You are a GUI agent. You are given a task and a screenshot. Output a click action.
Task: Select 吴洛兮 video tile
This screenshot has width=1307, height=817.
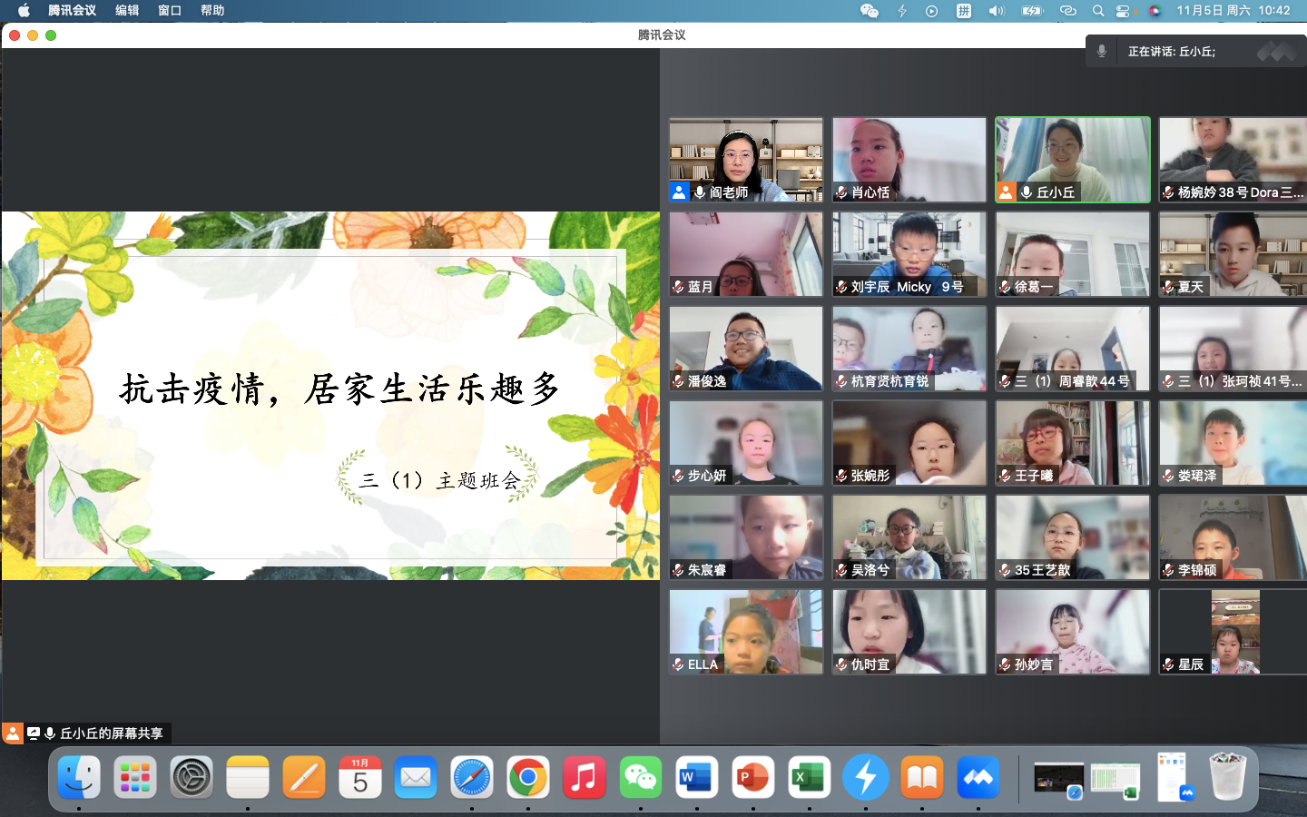[909, 537]
